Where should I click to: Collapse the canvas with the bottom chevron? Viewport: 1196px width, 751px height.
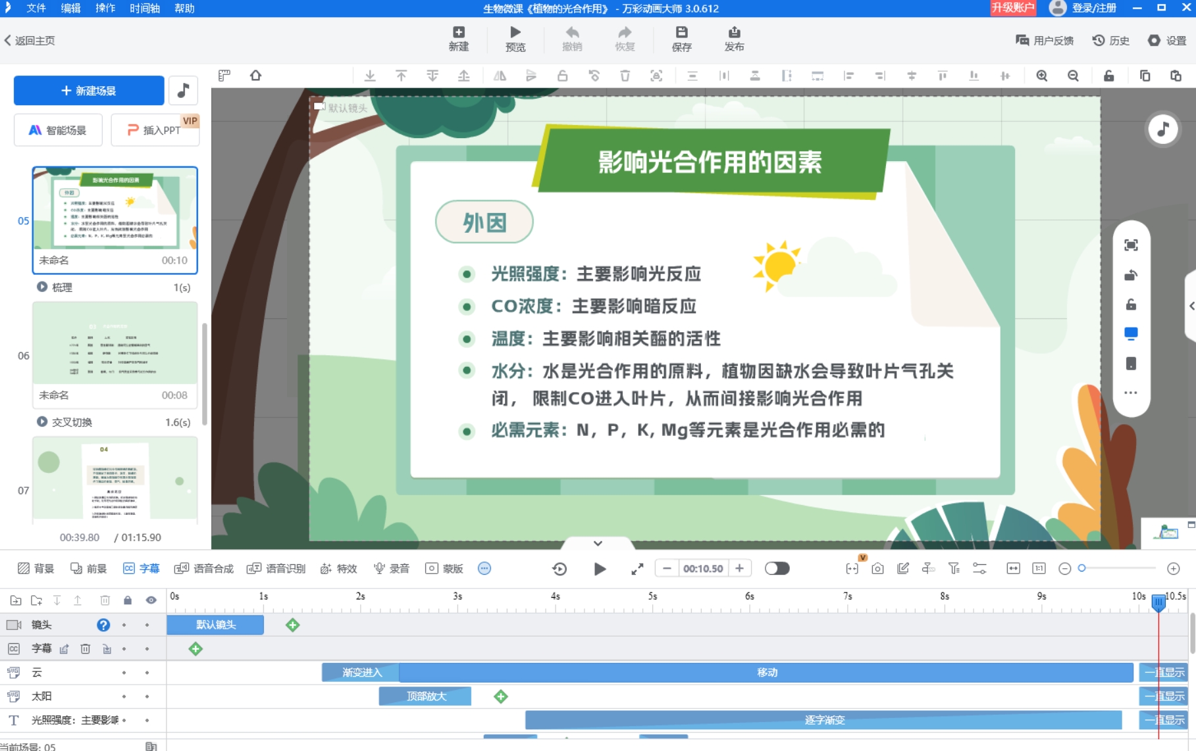[598, 543]
